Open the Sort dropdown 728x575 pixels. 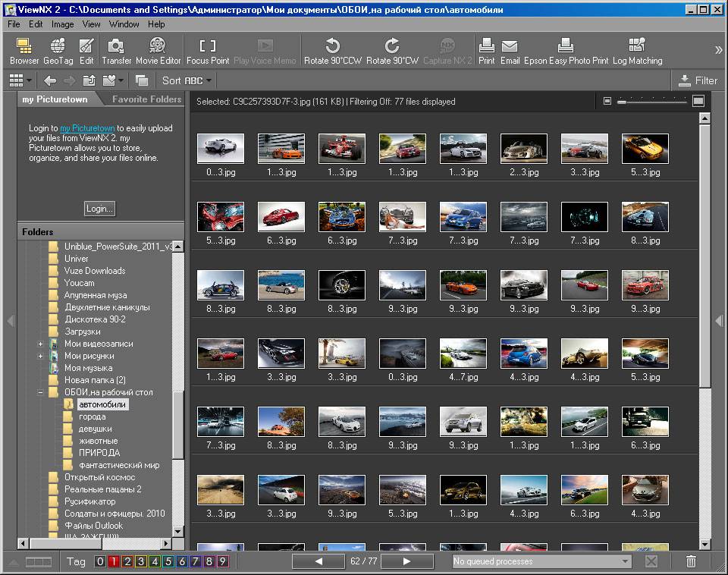coord(187,80)
